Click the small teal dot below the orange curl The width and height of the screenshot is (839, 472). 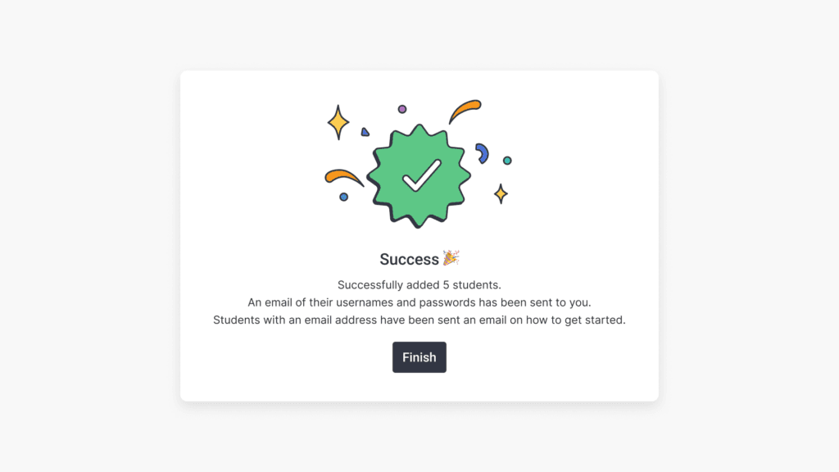(344, 197)
